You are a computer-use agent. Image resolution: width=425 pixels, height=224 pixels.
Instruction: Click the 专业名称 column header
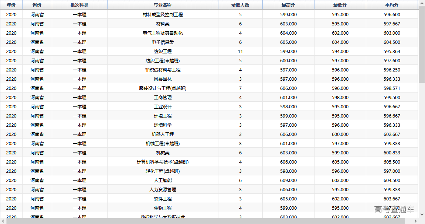(x=163, y=5)
